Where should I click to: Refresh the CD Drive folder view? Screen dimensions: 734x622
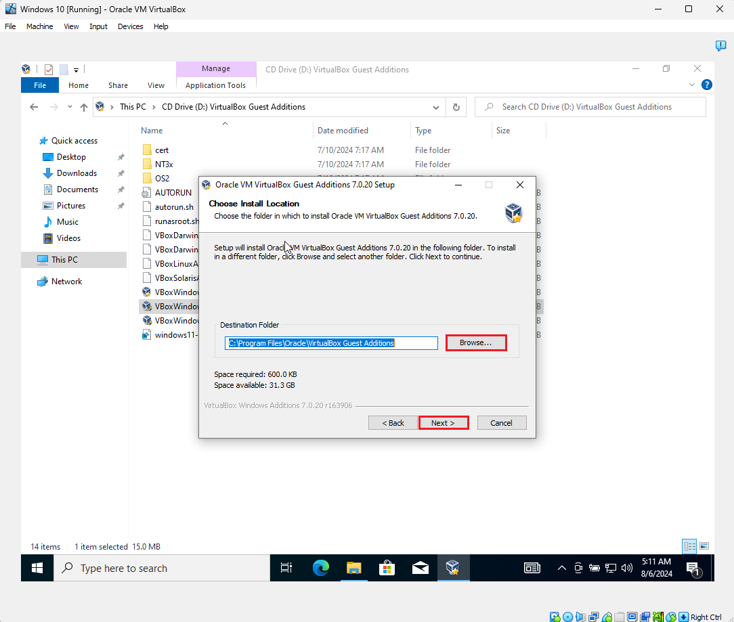pyautogui.click(x=456, y=107)
